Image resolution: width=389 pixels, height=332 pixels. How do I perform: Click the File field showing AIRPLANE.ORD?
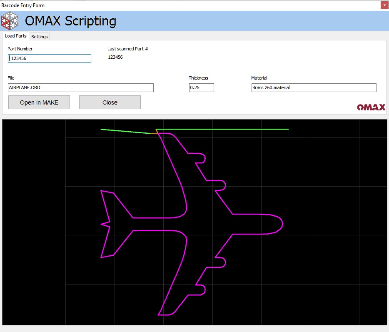tap(81, 87)
